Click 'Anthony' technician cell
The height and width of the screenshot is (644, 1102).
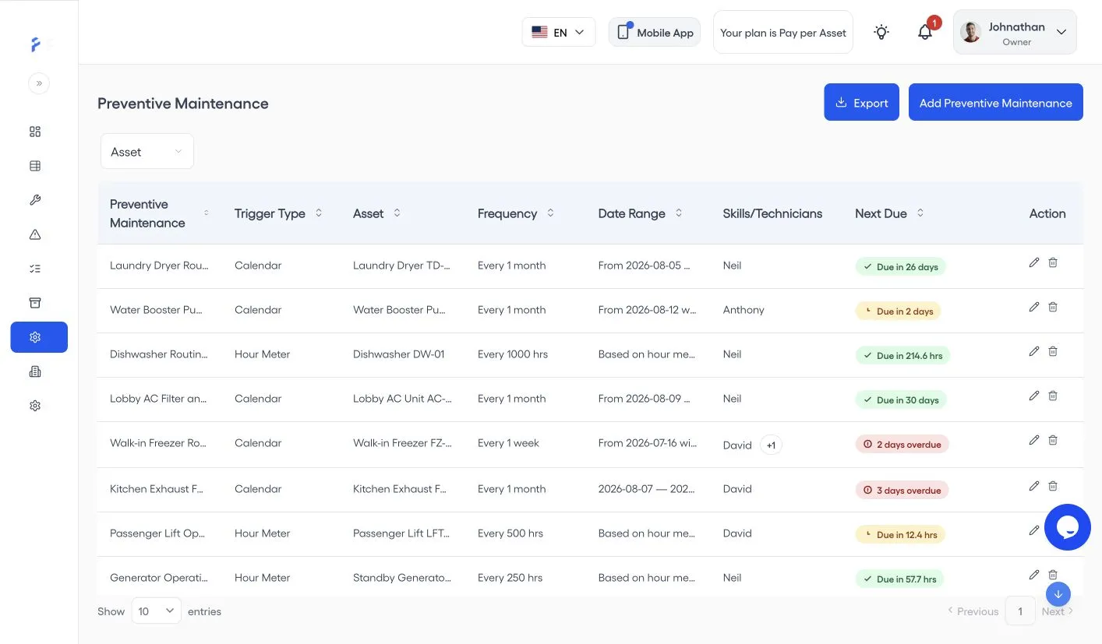pyautogui.click(x=743, y=310)
